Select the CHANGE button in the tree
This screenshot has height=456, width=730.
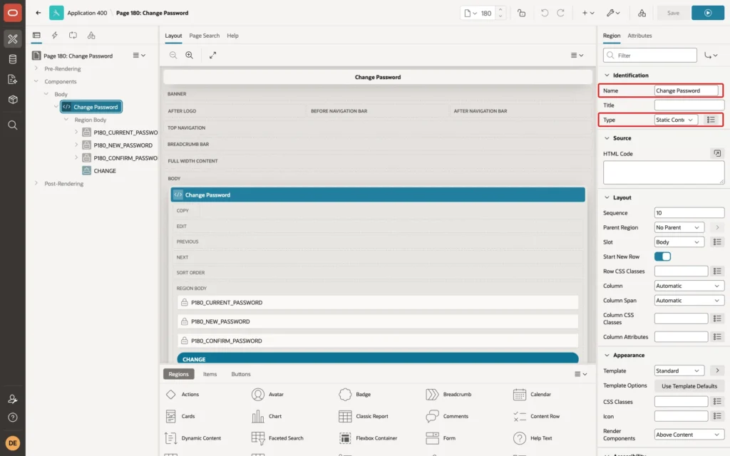104,171
